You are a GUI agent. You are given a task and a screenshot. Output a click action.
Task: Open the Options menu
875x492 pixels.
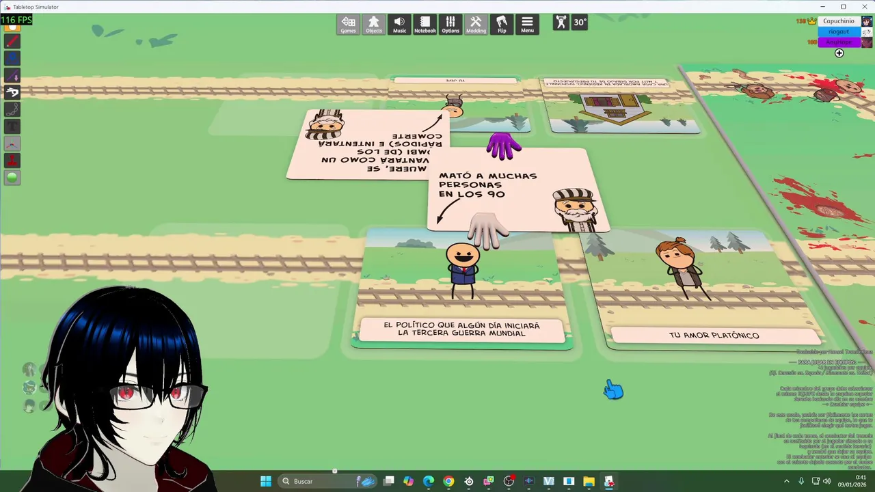[450, 25]
